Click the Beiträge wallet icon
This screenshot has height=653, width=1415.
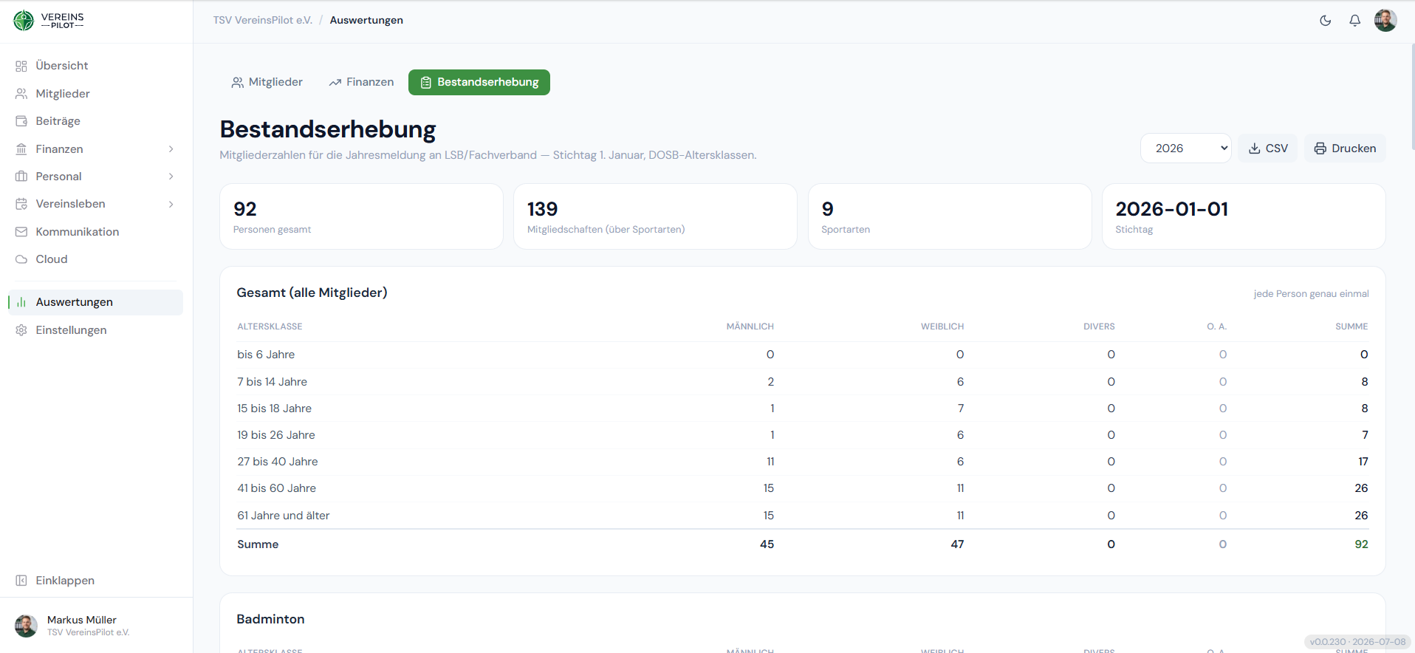pos(21,121)
